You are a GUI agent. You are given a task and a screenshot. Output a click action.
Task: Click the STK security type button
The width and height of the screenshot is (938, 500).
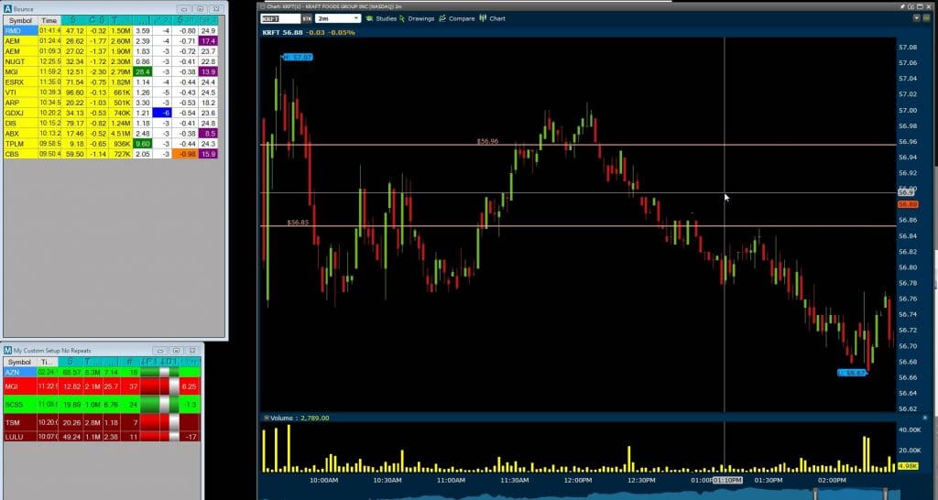click(x=307, y=18)
